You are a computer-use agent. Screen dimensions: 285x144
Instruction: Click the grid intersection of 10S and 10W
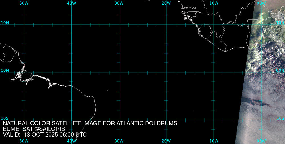[214, 120]
